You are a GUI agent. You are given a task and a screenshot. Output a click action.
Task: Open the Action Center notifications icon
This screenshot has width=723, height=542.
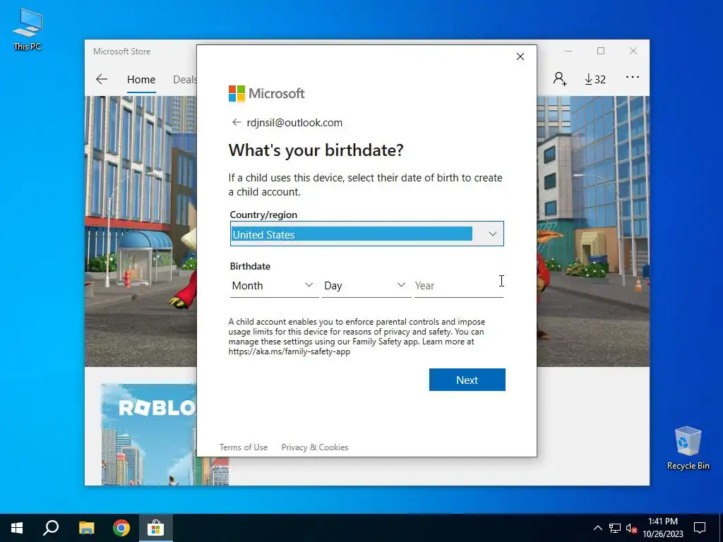pyautogui.click(x=700, y=528)
